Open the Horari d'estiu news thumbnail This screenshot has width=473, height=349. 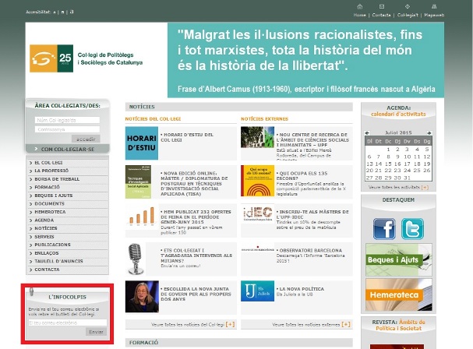point(142,143)
